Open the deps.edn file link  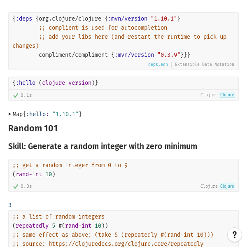click(x=158, y=65)
